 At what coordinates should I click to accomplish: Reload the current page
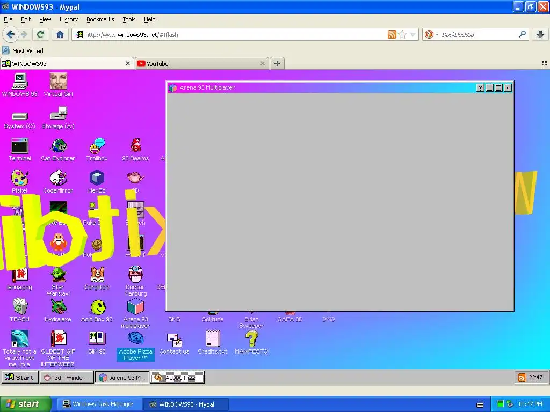coord(40,34)
